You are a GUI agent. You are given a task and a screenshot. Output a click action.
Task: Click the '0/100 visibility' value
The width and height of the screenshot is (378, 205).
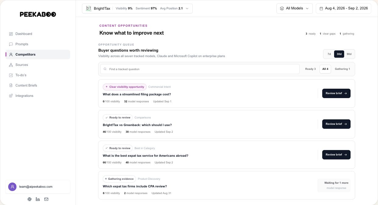click(111, 101)
